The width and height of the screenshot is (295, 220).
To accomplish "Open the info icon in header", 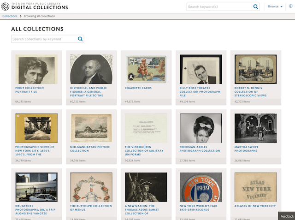I will pyautogui.click(x=291, y=6).
